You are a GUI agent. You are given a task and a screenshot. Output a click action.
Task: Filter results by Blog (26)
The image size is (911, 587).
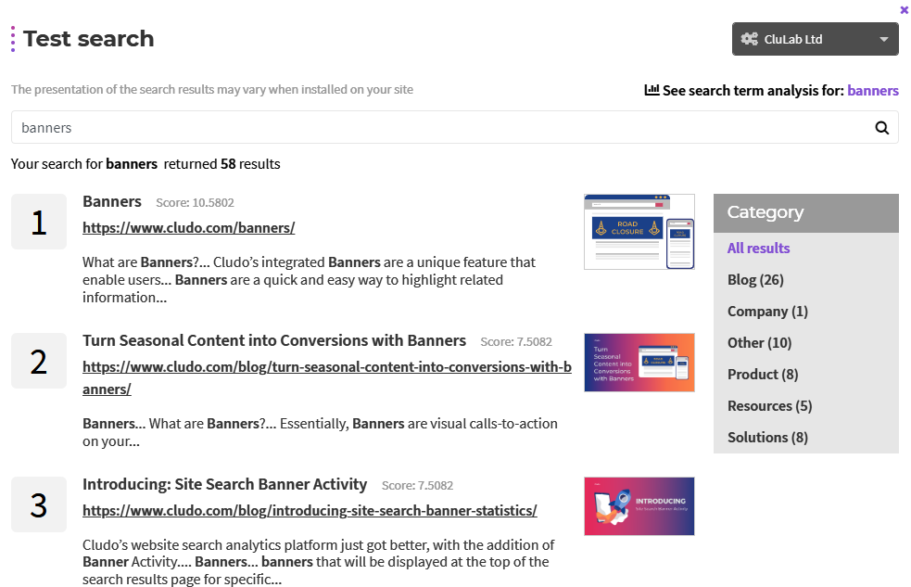[x=755, y=279]
